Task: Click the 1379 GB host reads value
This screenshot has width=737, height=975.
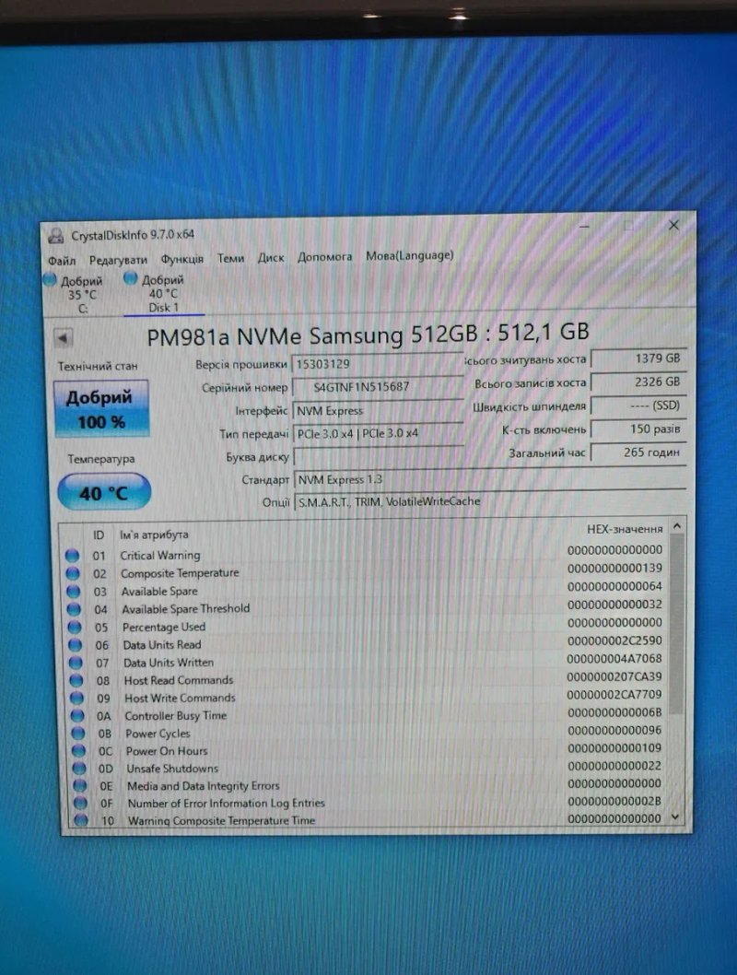Action: pos(638,358)
